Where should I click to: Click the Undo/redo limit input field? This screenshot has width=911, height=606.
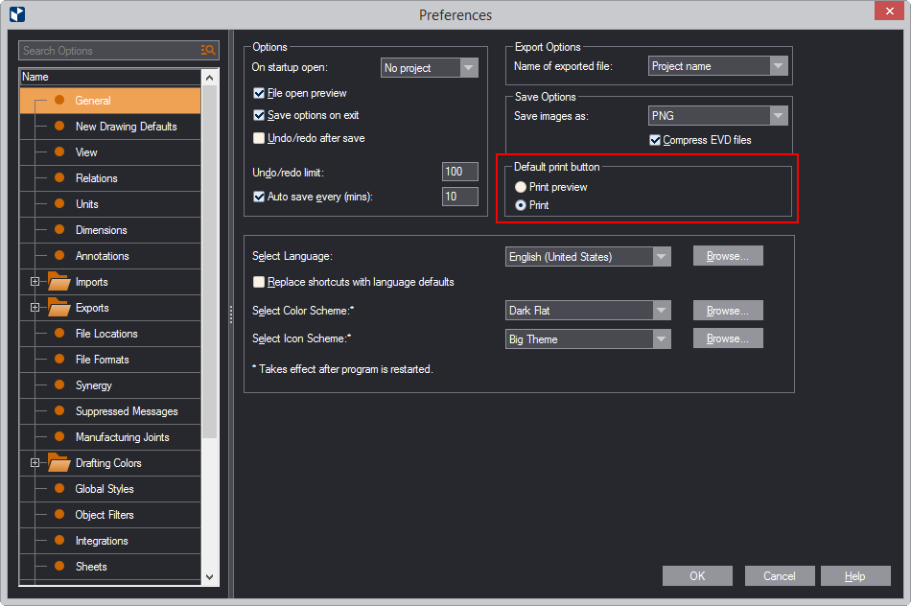coord(459,172)
